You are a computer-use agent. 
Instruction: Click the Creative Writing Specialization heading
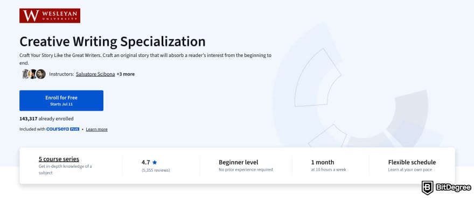(x=113, y=41)
